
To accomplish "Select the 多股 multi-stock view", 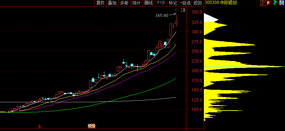I will (x=124, y=3).
